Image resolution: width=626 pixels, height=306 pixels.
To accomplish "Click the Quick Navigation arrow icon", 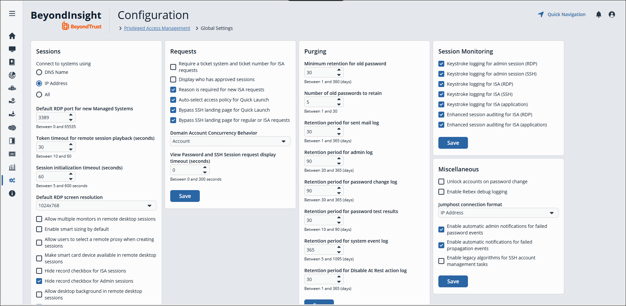I will coord(541,14).
